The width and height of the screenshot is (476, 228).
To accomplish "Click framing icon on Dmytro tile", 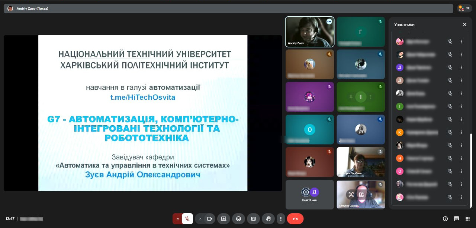I will 351,194.
